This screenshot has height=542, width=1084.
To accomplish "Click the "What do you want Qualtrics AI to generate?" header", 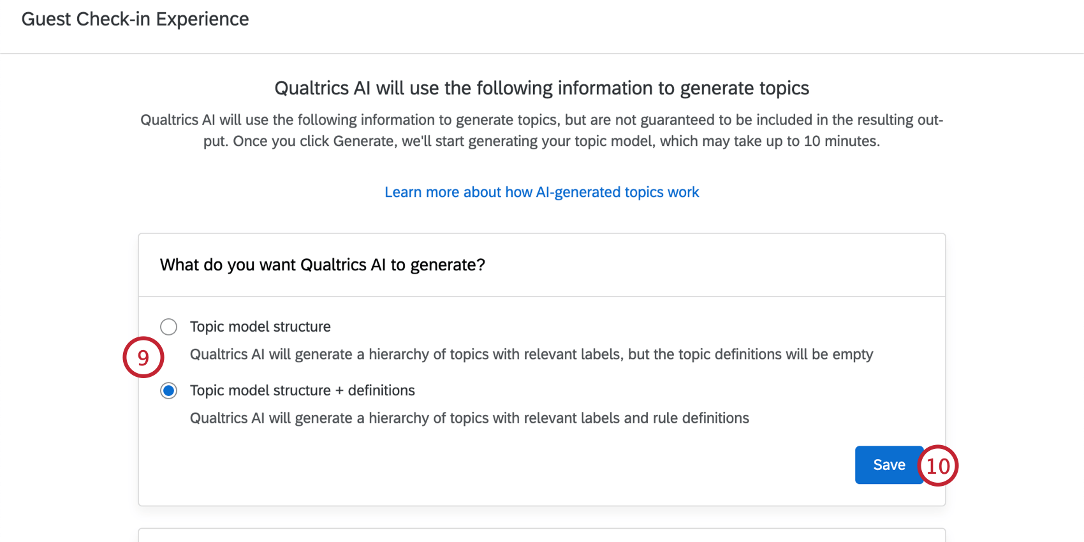I will click(x=322, y=265).
